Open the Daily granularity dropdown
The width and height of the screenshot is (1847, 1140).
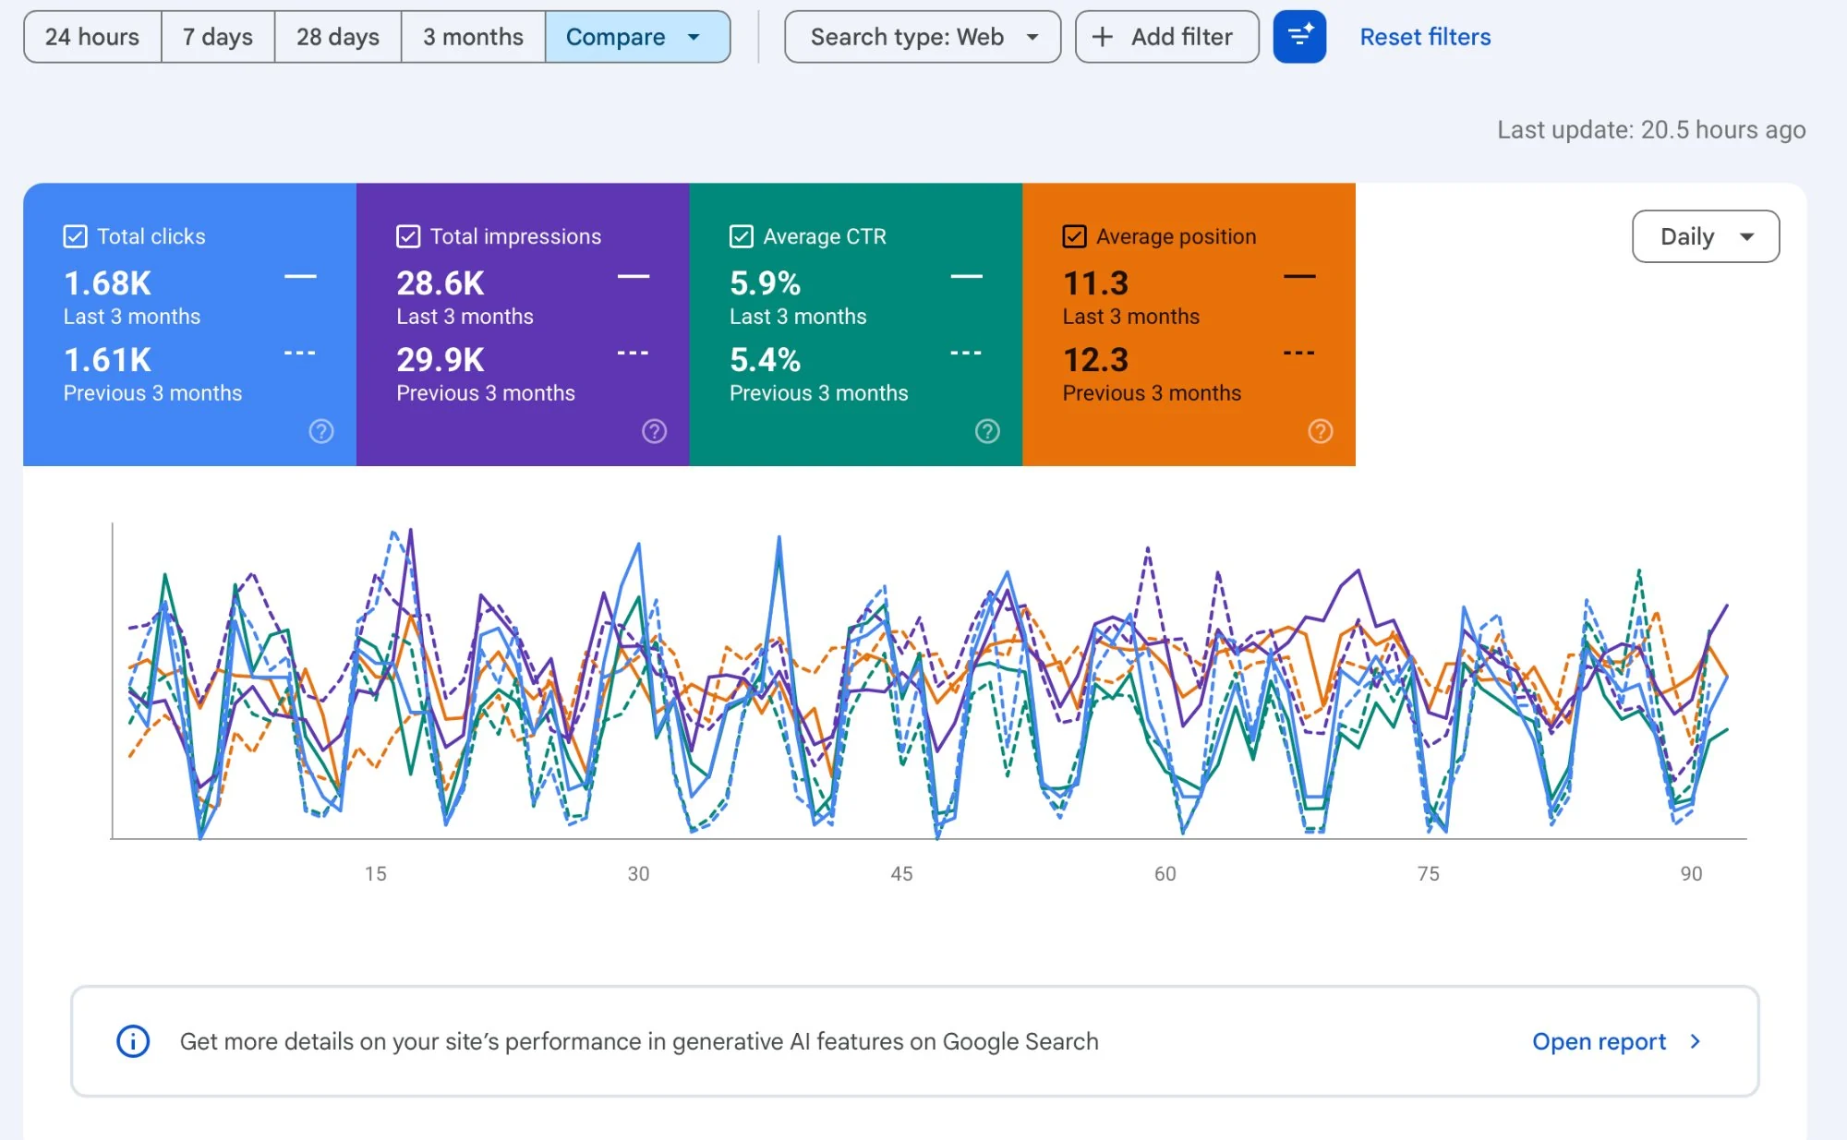(x=1706, y=236)
